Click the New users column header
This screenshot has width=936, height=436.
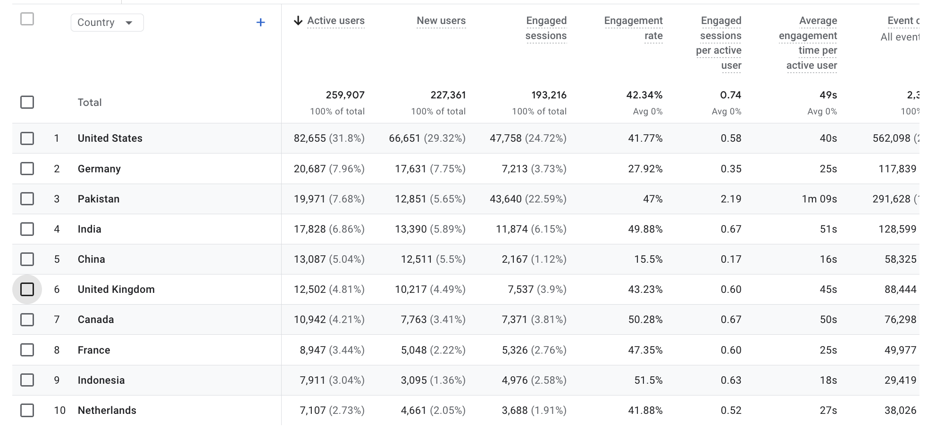[441, 21]
